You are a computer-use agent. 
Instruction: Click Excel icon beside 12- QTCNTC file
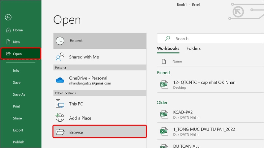coord(164,84)
